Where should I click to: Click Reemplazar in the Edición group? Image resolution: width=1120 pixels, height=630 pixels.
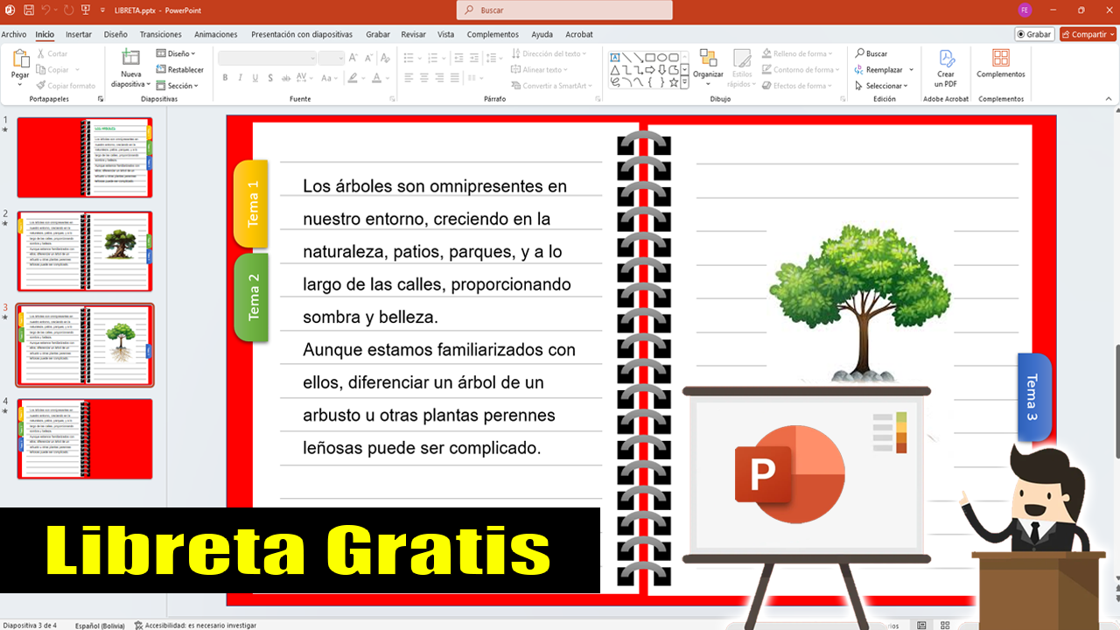[x=884, y=70]
